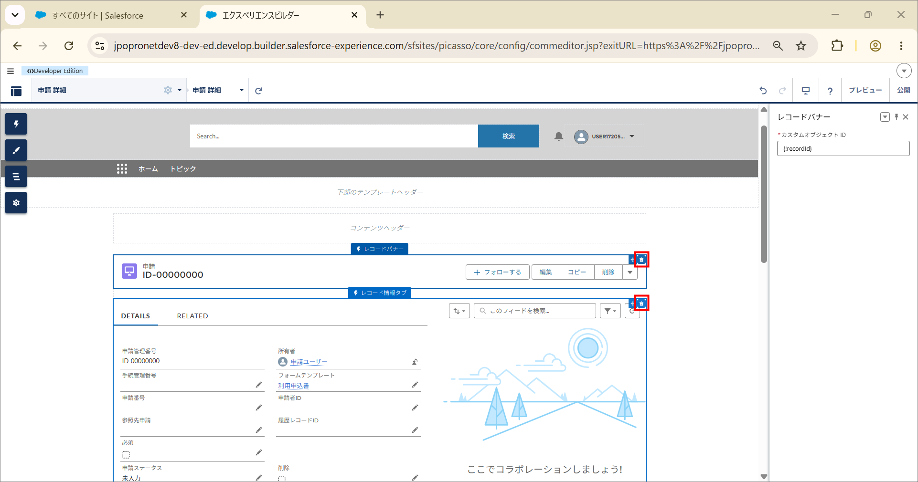
Task: Edit the フォームテンプレート field with pencil icon
Action: point(415,385)
